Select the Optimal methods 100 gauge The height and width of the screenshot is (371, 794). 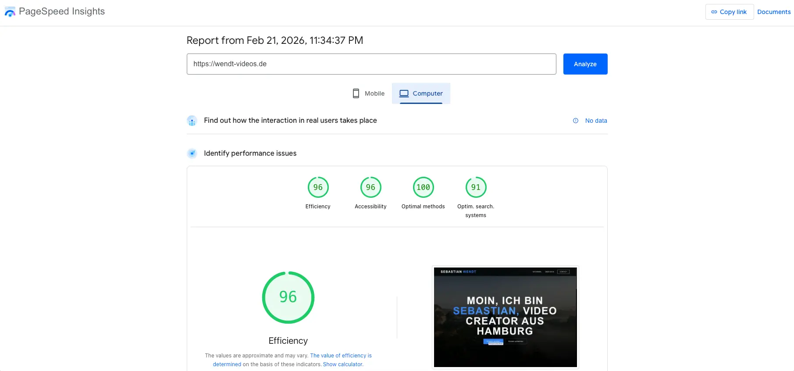click(x=423, y=187)
